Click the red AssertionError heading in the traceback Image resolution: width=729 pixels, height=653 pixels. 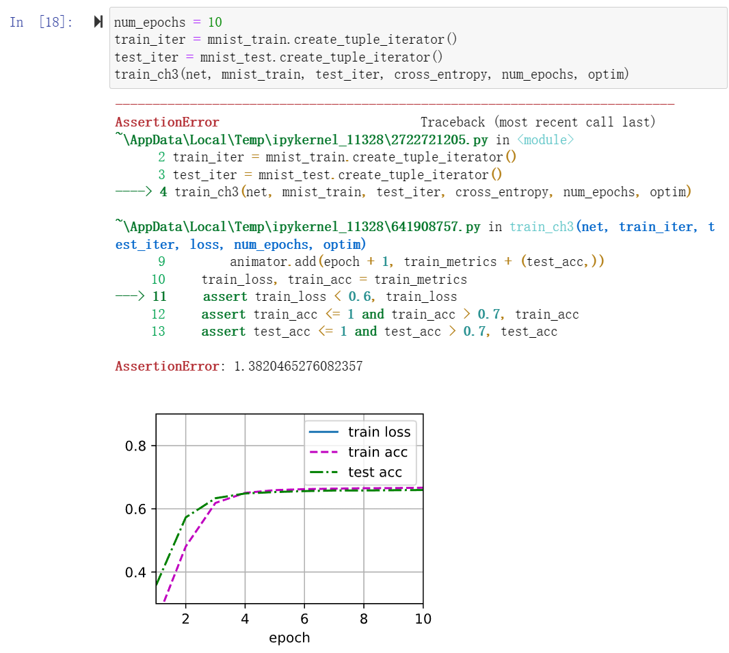(x=168, y=122)
